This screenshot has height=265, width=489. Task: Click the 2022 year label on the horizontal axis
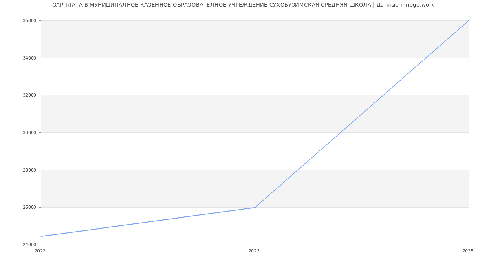40,251
